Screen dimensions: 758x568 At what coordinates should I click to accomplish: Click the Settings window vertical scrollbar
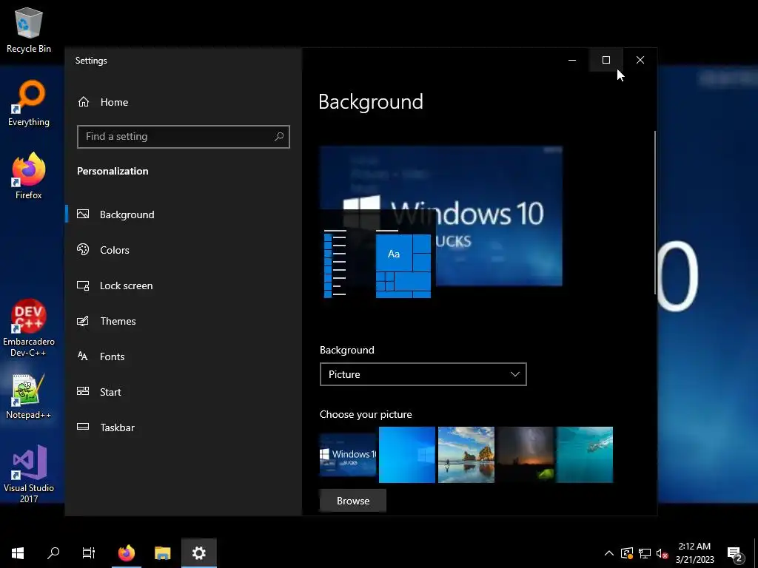coord(655,212)
